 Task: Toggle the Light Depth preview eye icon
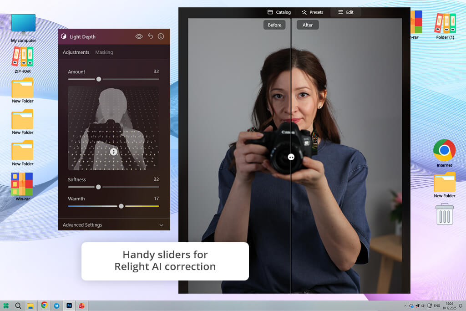139,36
